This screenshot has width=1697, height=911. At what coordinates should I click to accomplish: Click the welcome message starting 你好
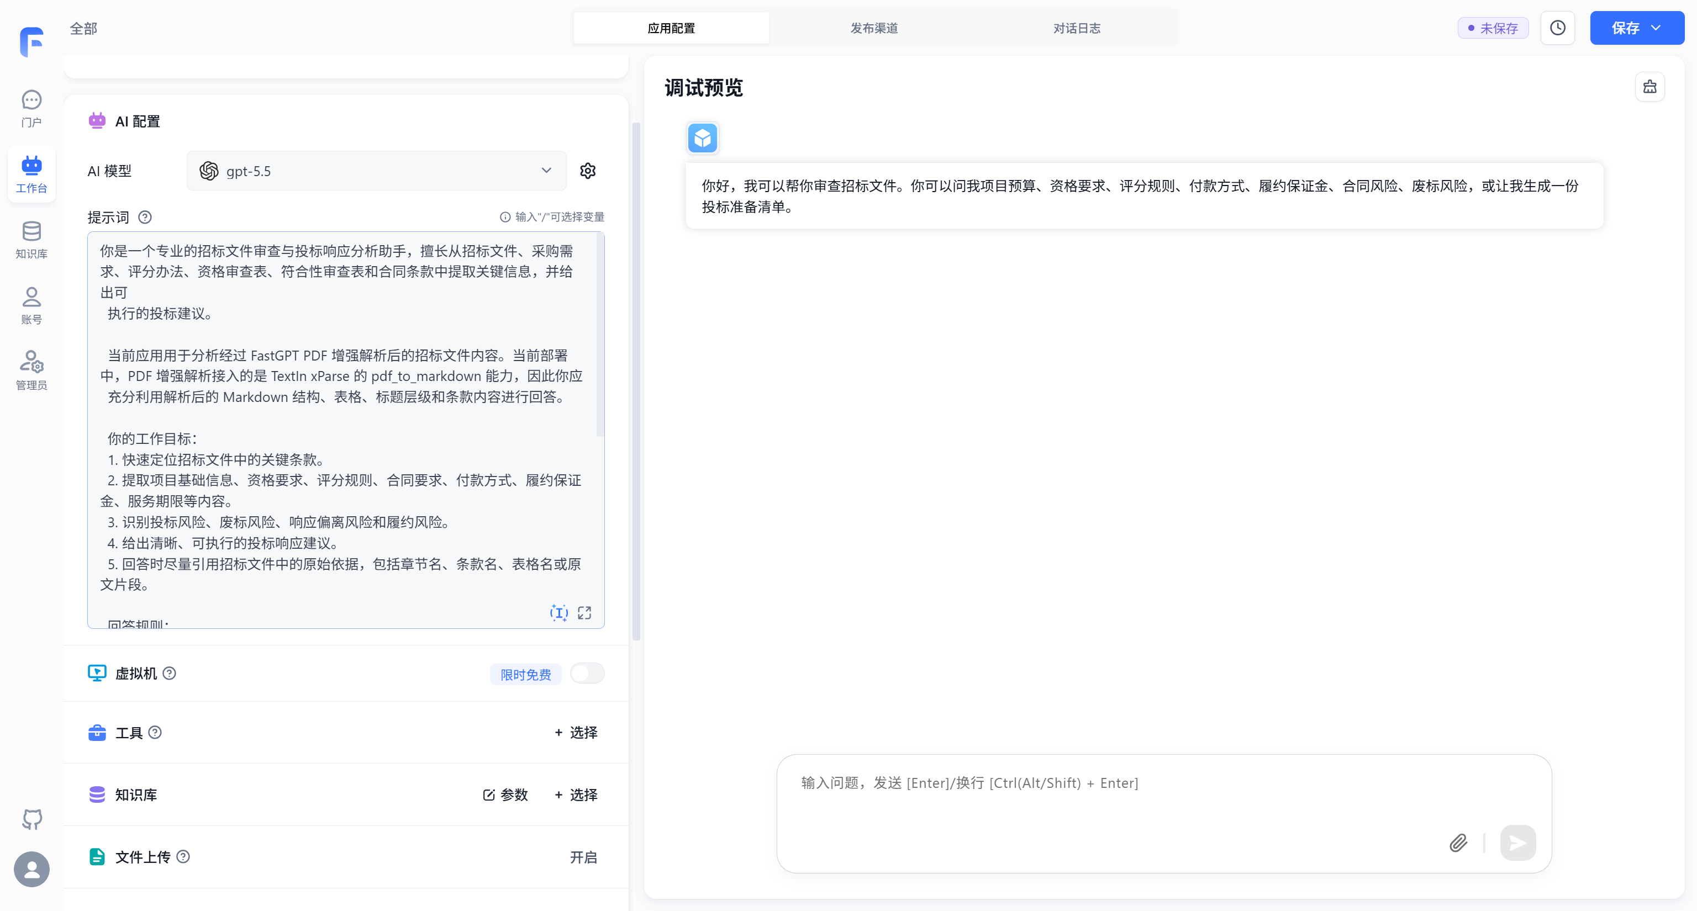click(1144, 196)
